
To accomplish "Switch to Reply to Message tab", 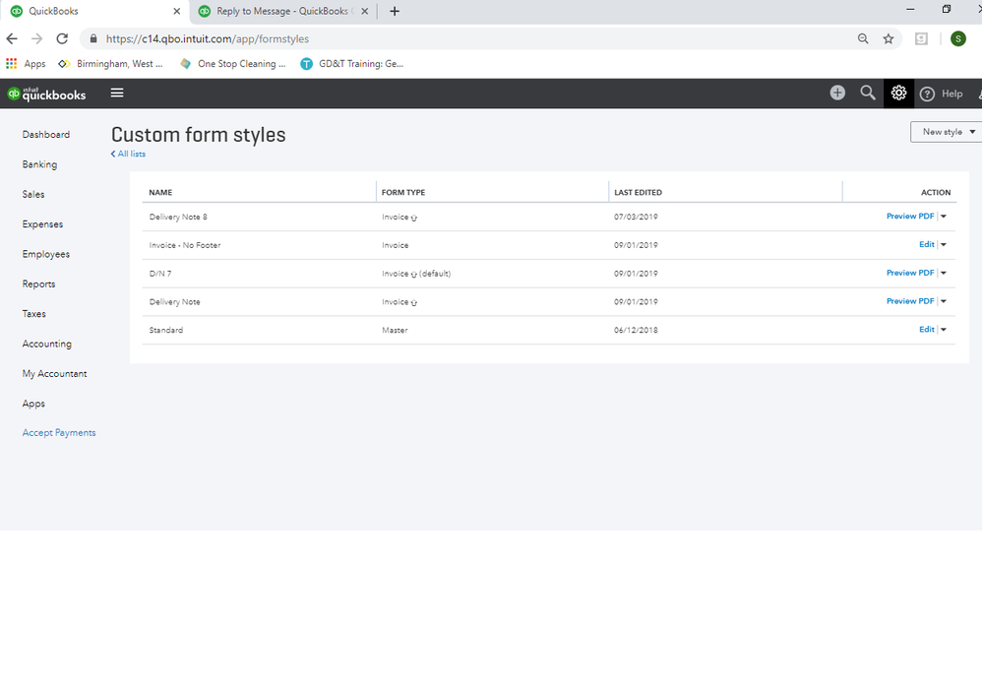I will coord(283,11).
